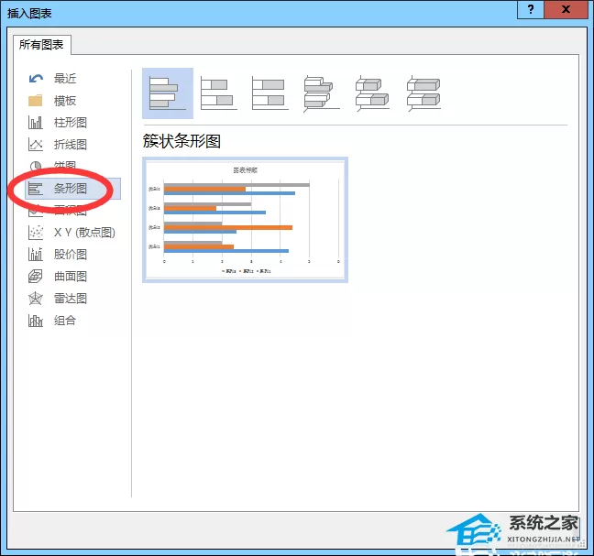
Task: Select the clustered bar chart subtype icon
Action: click(x=168, y=93)
